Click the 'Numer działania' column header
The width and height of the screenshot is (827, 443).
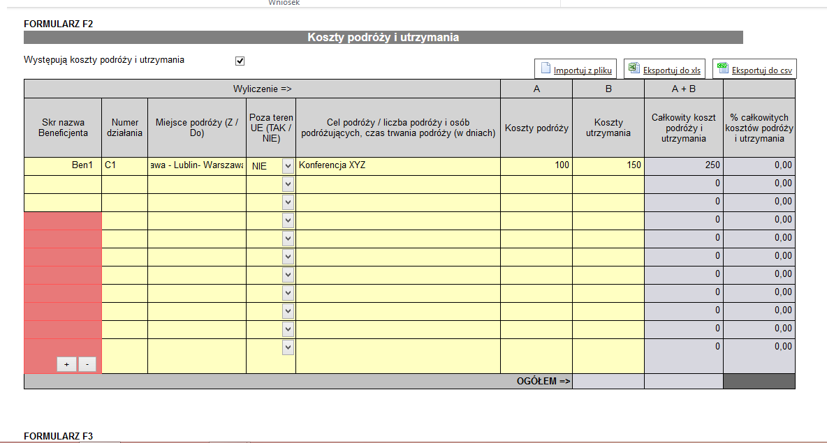[124, 128]
